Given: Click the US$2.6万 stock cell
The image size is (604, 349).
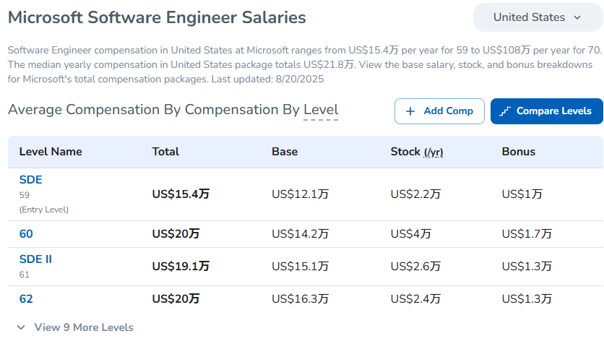Looking at the screenshot, I should pyautogui.click(x=415, y=266).
